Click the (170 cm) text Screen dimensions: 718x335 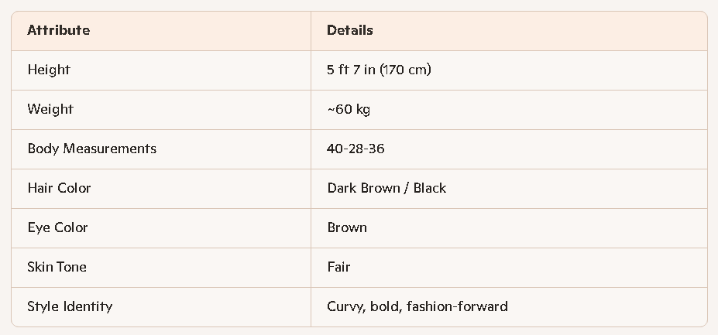405,70
